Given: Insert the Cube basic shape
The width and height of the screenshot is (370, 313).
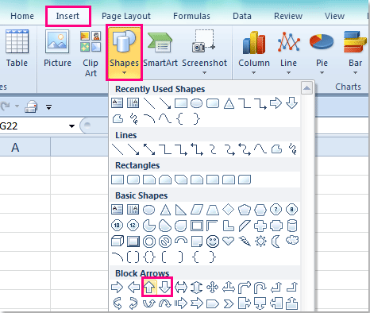Looking at the screenshot, I should [x=118, y=242].
